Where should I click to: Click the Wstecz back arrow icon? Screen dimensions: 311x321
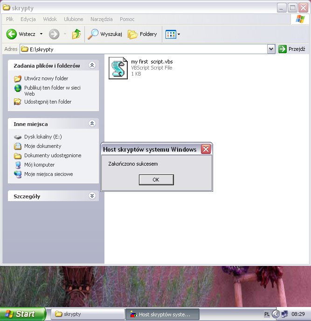(12, 34)
